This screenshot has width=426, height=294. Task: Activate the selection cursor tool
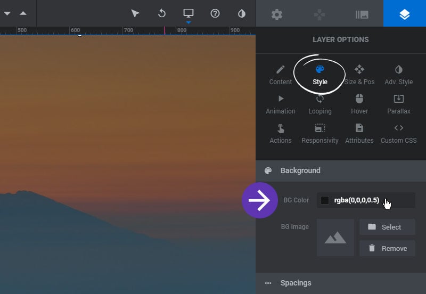click(135, 13)
